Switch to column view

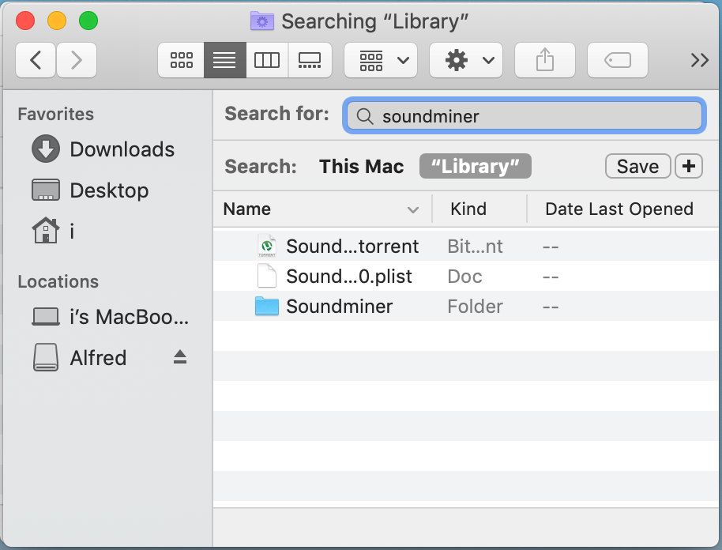(x=267, y=60)
